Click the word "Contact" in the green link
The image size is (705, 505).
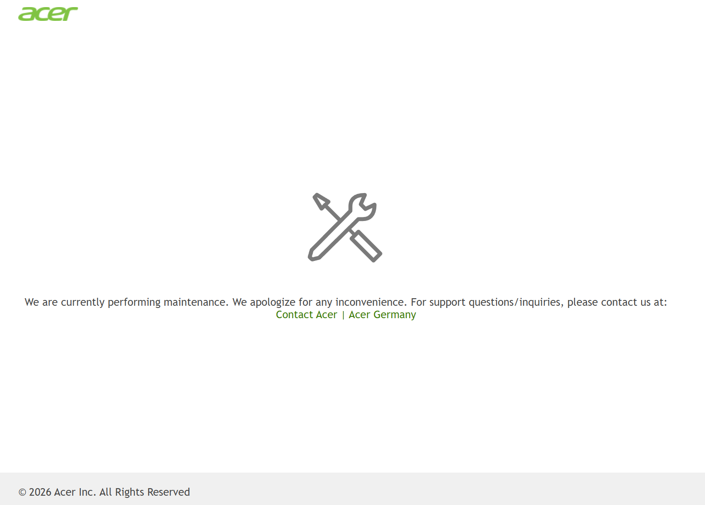pos(294,315)
